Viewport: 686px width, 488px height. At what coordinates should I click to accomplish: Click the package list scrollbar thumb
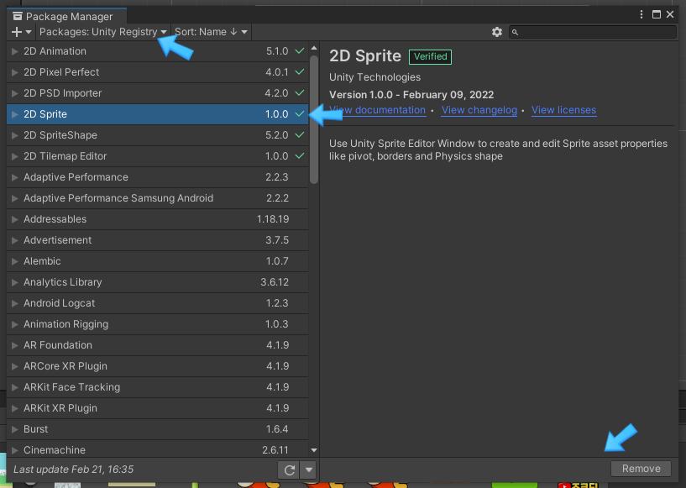[314, 119]
